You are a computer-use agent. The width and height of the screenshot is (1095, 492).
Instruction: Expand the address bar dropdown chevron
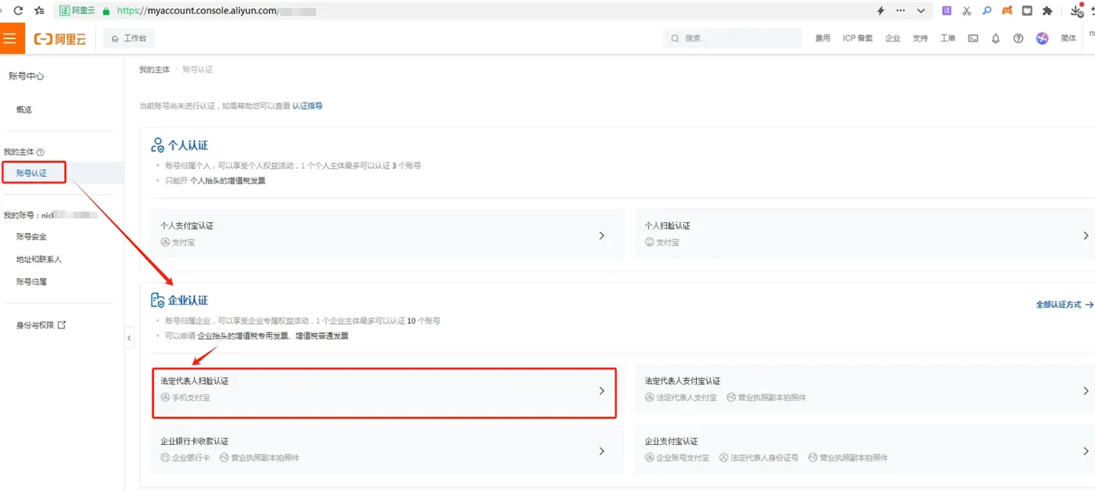coord(921,11)
